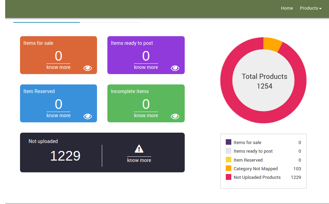This screenshot has width=329, height=204.
Task: Go to the Home menu item
Action: 287,8
